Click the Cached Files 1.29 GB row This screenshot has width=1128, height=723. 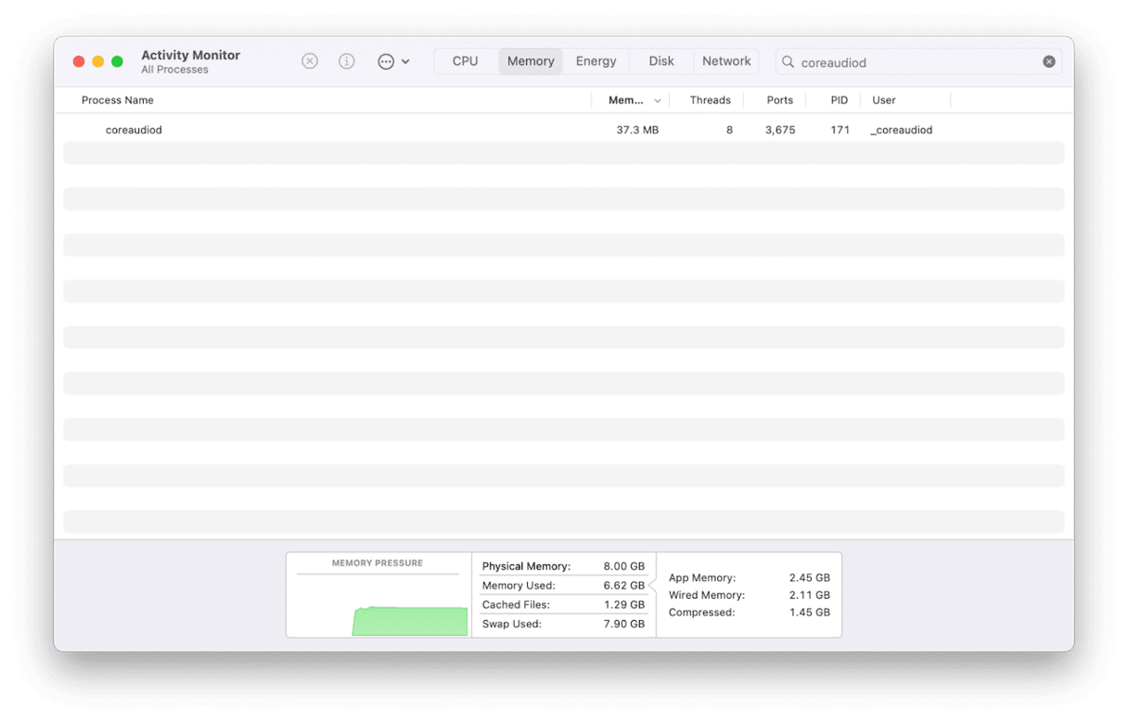(x=563, y=604)
